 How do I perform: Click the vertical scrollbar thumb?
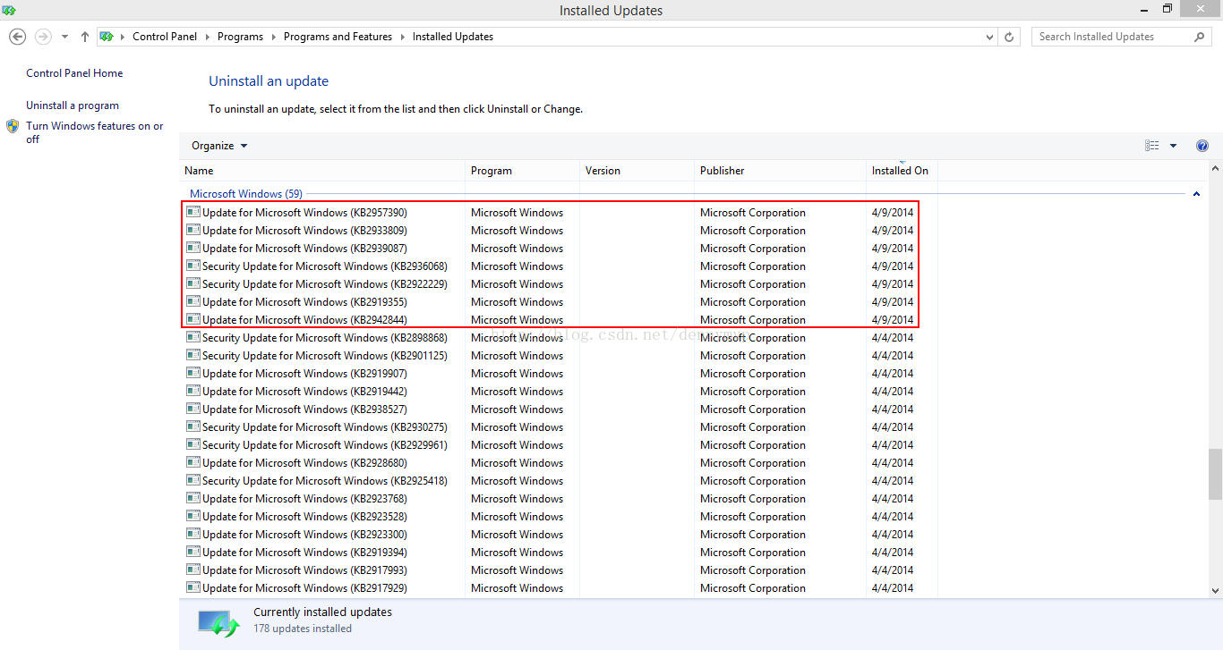click(1215, 474)
